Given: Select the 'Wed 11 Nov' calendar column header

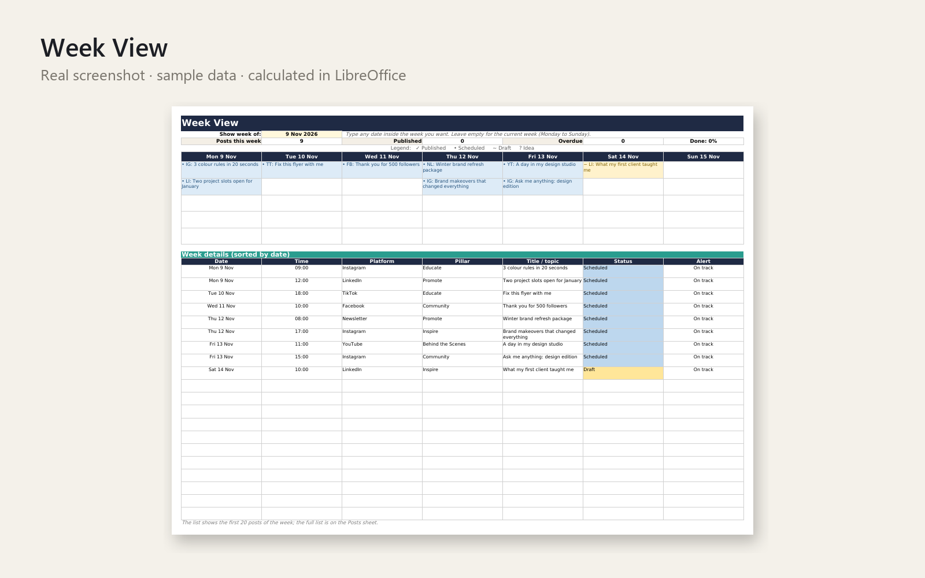Looking at the screenshot, I should [x=382, y=157].
